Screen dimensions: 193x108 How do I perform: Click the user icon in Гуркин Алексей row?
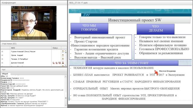63,52
